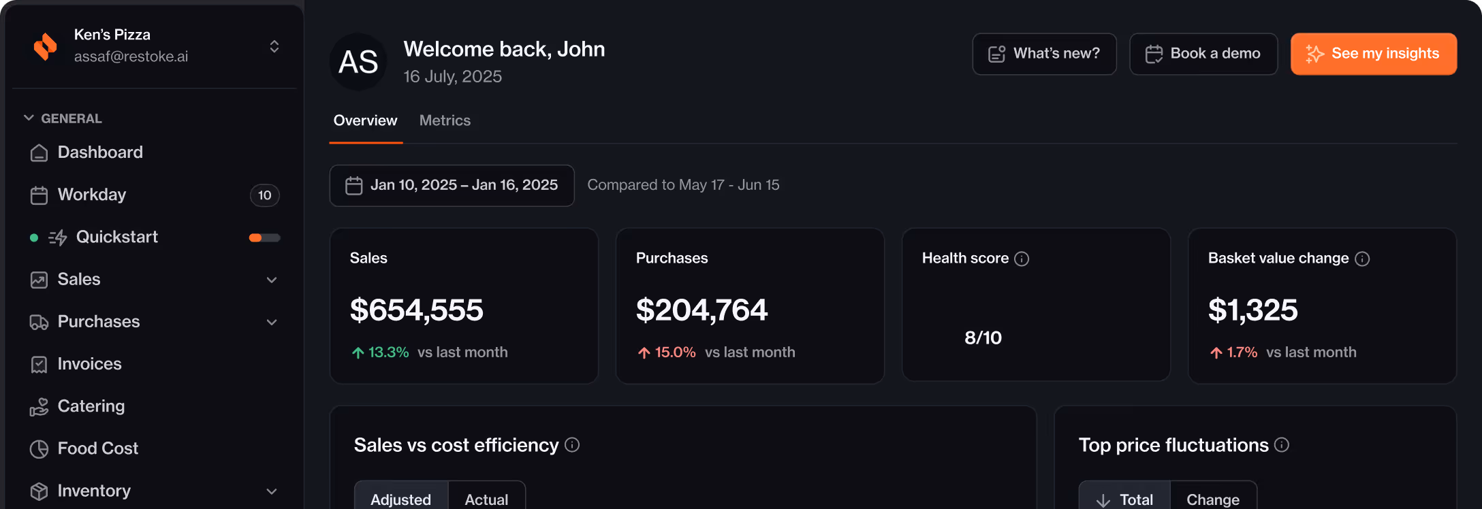Open Invoices via its sidebar icon

pyautogui.click(x=40, y=365)
